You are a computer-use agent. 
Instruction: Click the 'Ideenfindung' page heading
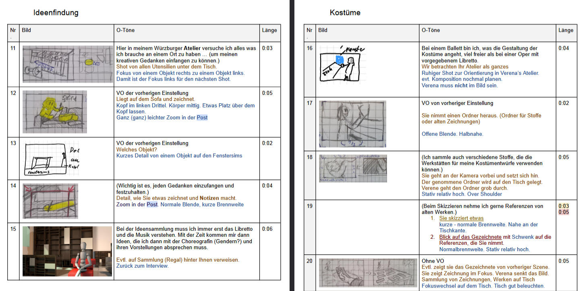pos(56,13)
